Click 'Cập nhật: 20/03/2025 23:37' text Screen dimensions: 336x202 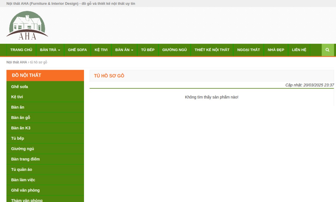pyautogui.click(x=310, y=85)
